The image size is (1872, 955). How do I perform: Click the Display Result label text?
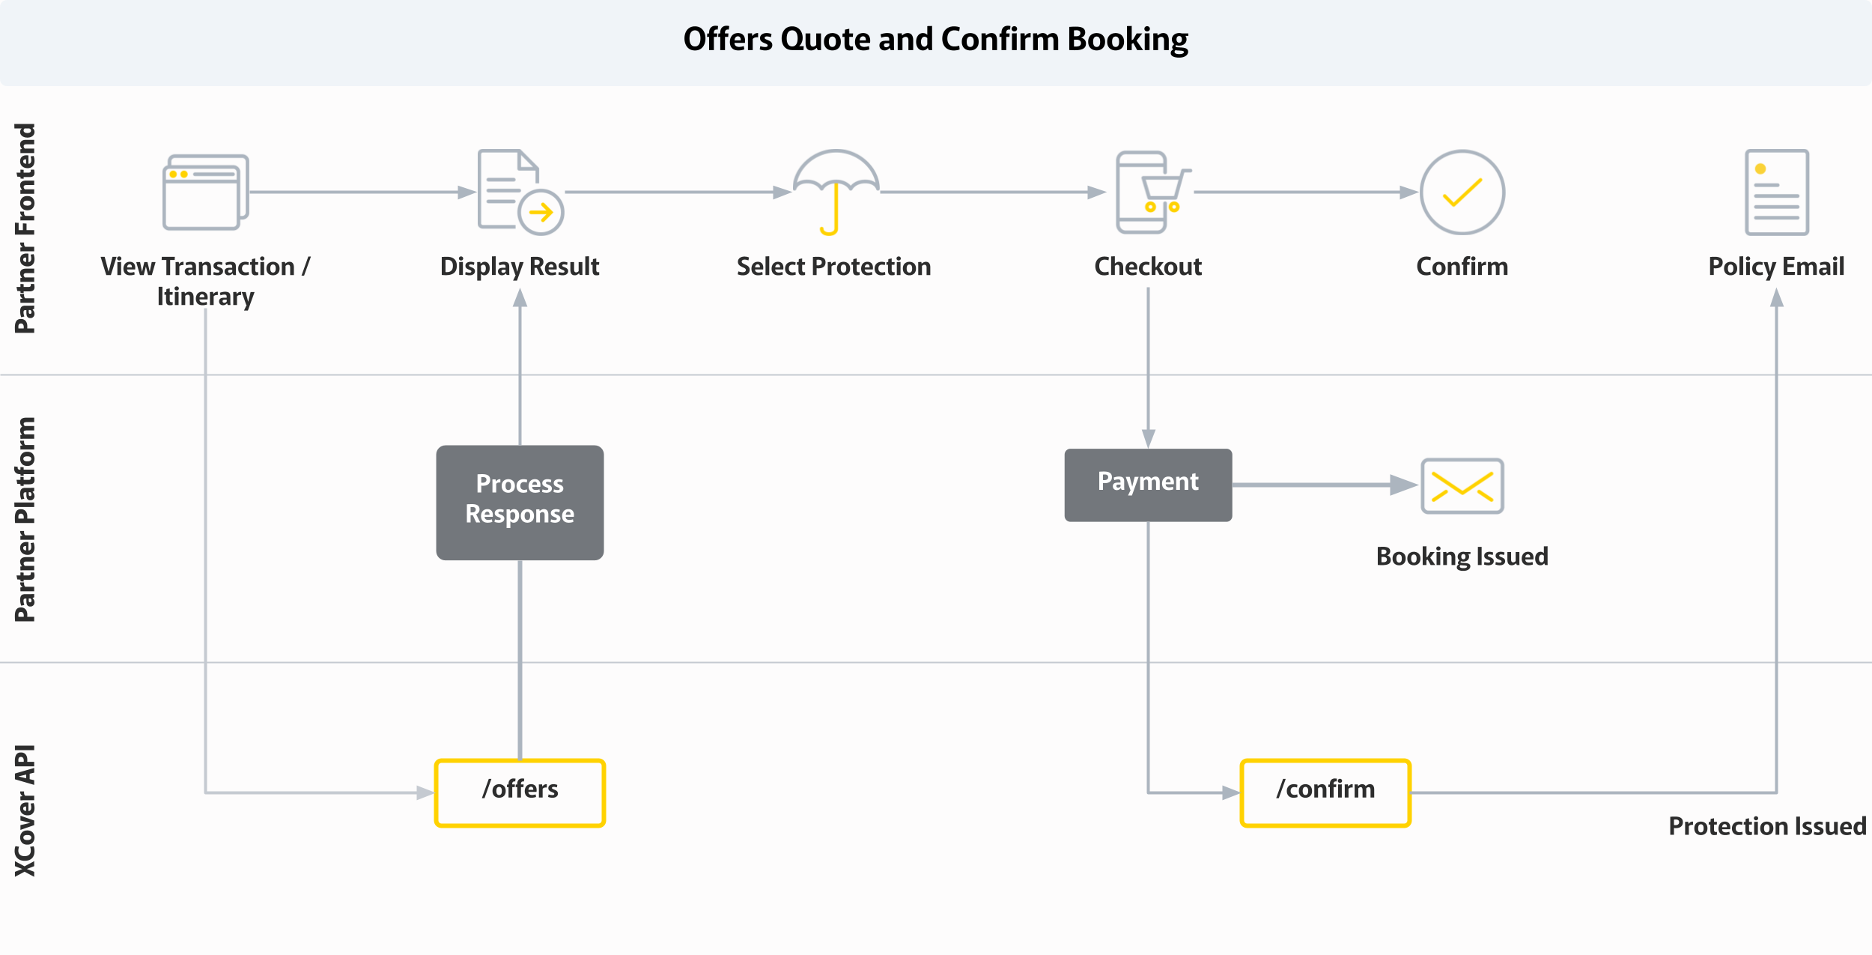click(520, 267)
